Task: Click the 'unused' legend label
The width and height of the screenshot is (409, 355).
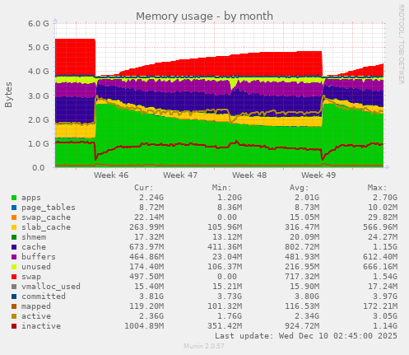Action: coord(36,267)
